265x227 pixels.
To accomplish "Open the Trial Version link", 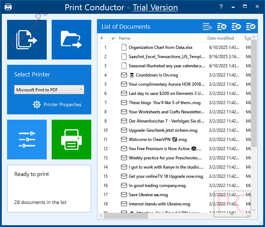I will [155, 7].
